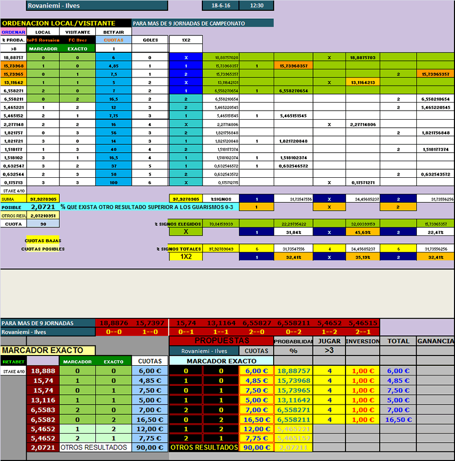
Task: Select the value '70,04159939'
Action: 221,224
